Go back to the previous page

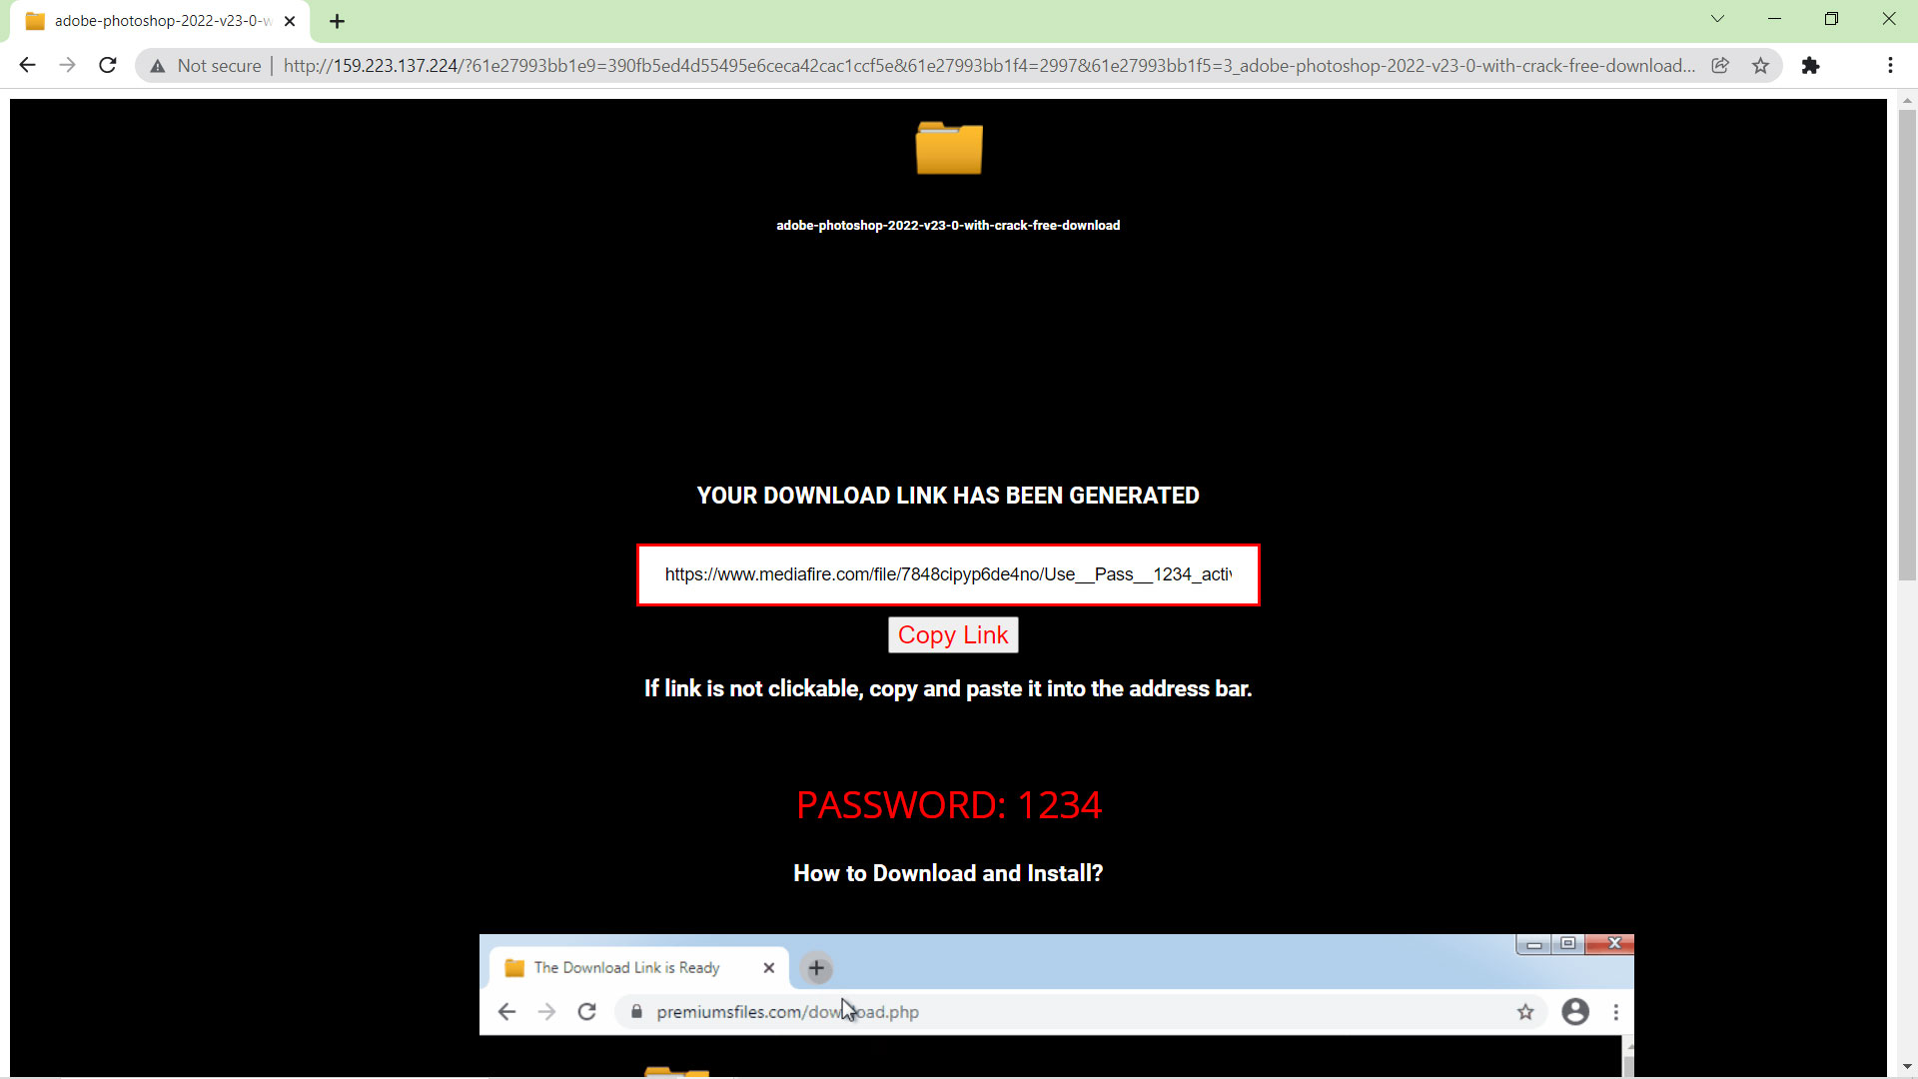(x=27, y=65)
